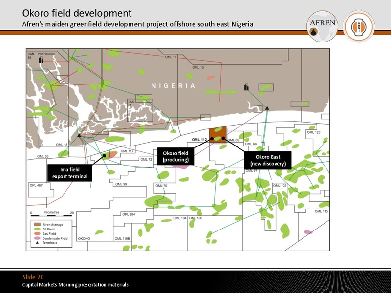
Task: Click the "Okoro field development" slide title
Action: click(77, 13)
